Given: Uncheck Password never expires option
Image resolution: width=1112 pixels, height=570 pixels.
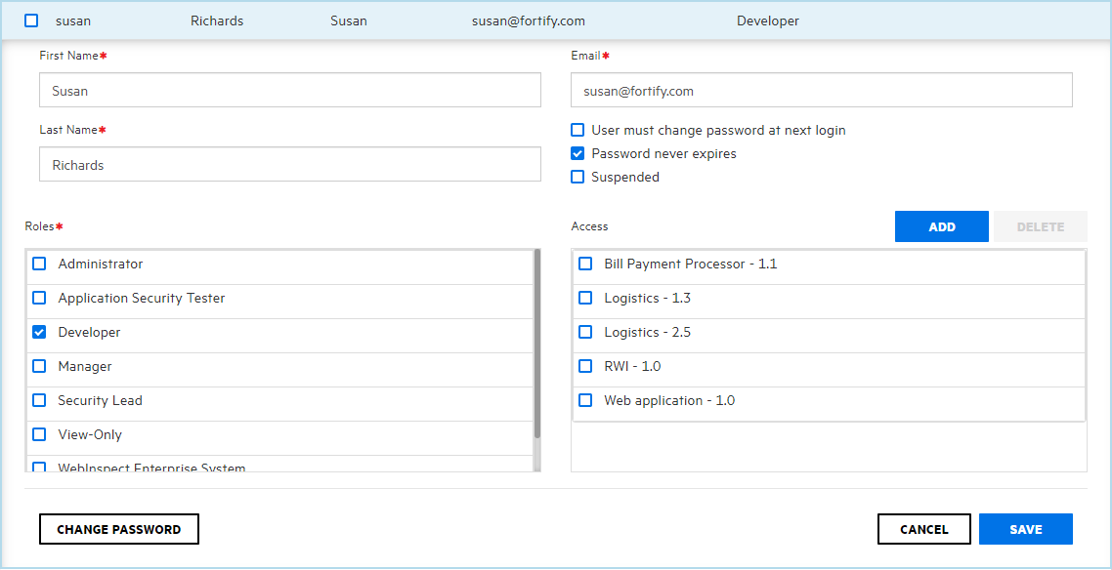Looking at the screenshot, I should pos(577,153).
